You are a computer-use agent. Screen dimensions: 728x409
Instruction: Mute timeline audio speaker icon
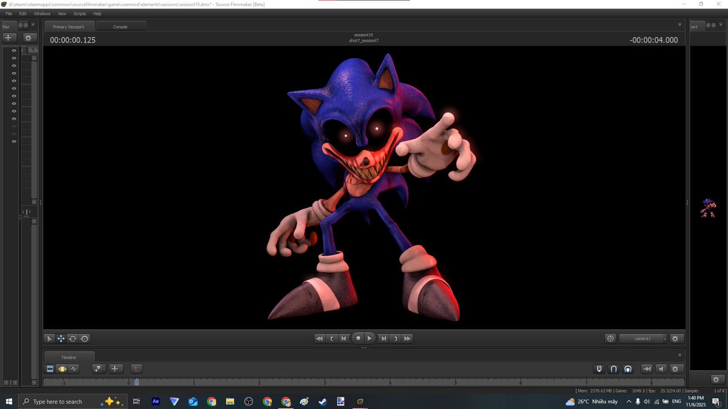(661, 368)
